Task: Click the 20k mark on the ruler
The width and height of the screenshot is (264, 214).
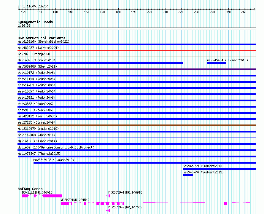Action: pos(150,12)
